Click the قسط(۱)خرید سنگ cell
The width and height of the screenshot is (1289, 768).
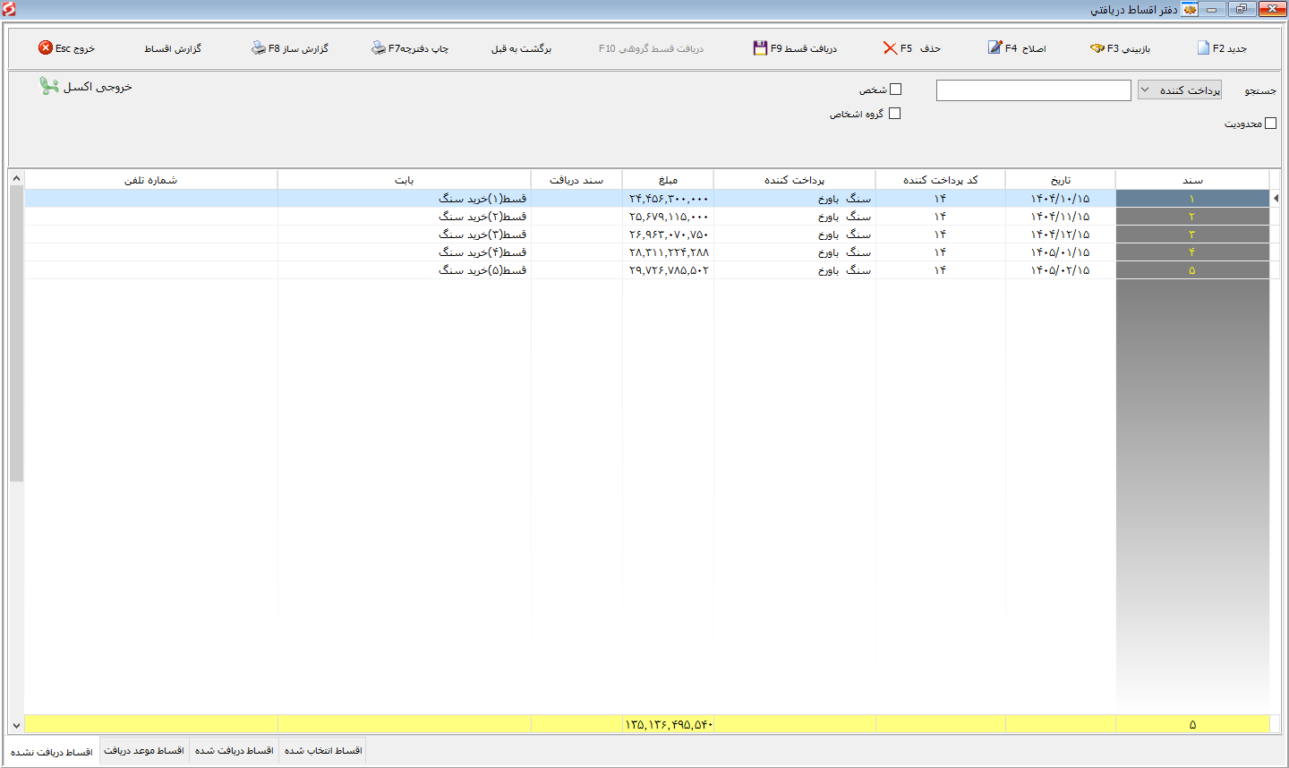pyautogui.click(x=405, y=199)
